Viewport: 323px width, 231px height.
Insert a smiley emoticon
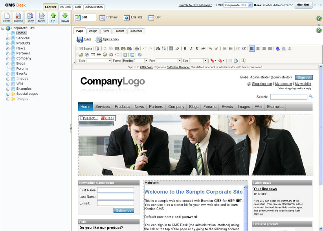tap(105, 55)
